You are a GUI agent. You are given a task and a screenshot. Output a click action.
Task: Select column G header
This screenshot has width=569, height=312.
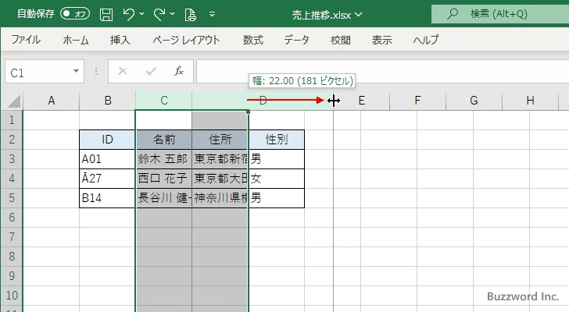tap(474, 101)
